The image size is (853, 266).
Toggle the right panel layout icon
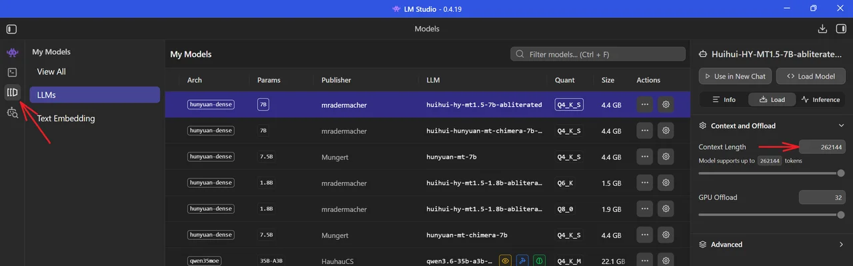tap(841, 29)
